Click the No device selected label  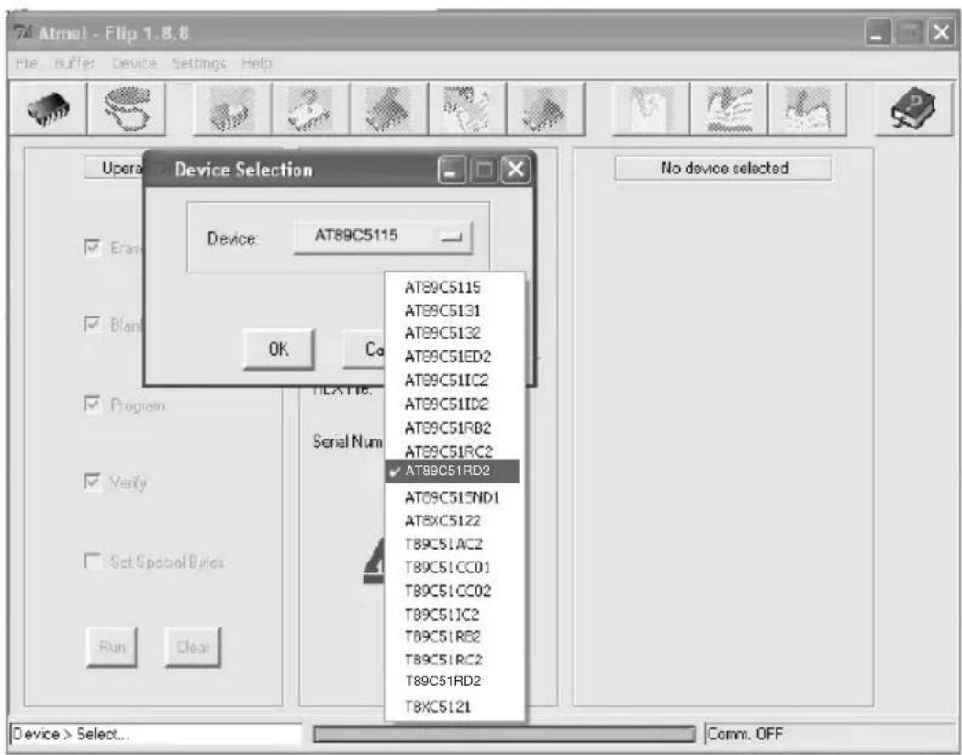coord(724,168)
